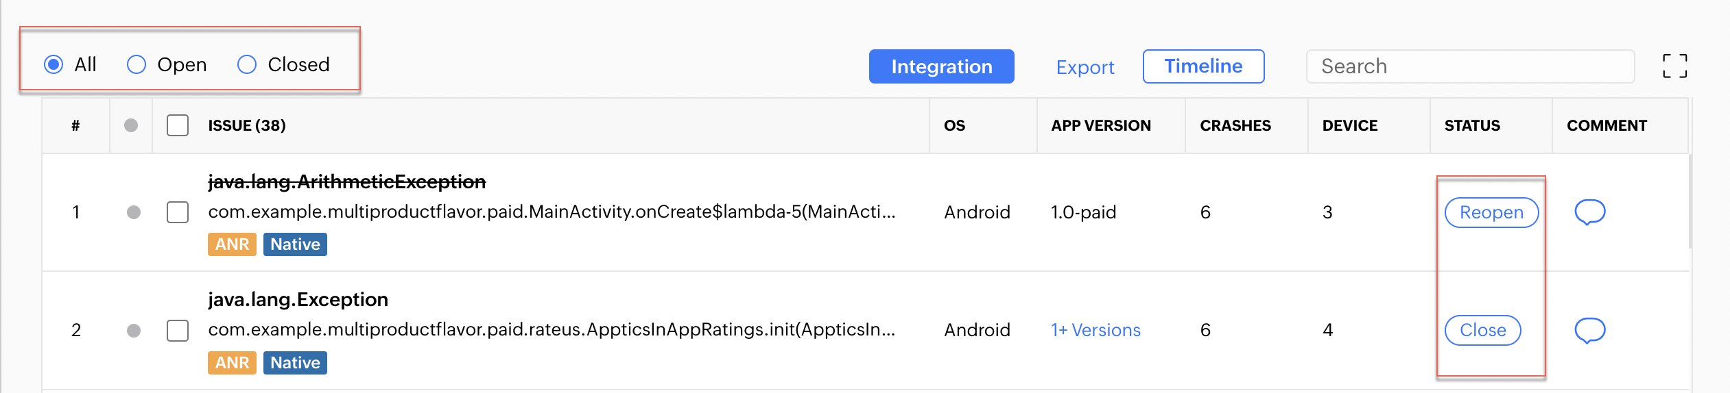Select the All radio filter
This screenshot has width=1730, height=393.
(x=54, y=64)
